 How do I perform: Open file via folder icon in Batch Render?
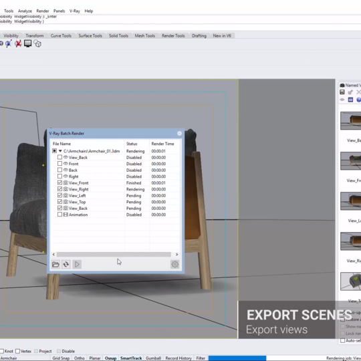(55, 264)
